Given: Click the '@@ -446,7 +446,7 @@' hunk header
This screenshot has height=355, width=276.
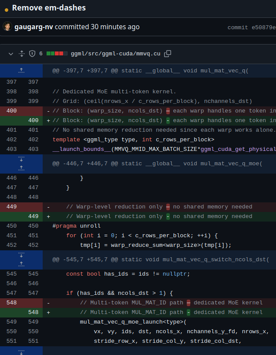Looking at the screenshot, I should pos(157,164).
